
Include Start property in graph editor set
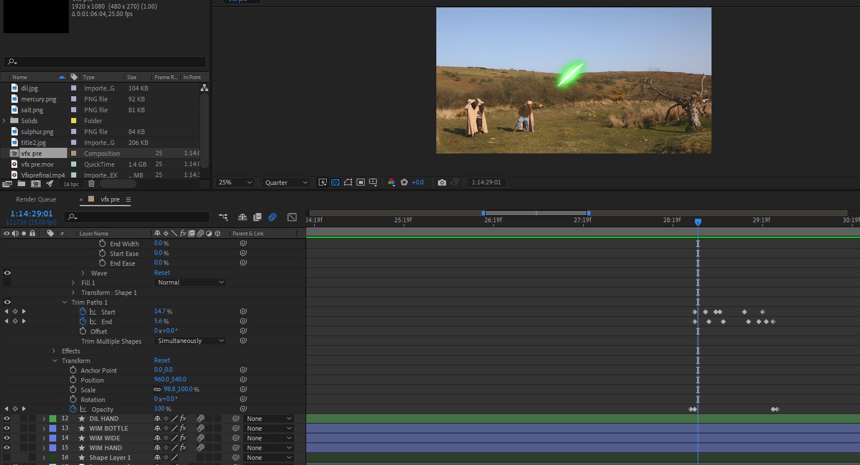(x=93, y=312)
